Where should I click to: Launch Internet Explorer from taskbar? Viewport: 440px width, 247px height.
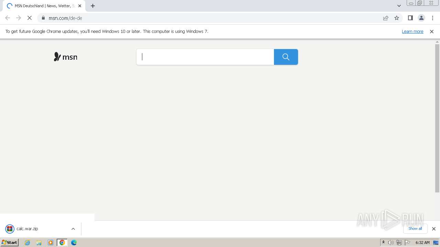27,243
